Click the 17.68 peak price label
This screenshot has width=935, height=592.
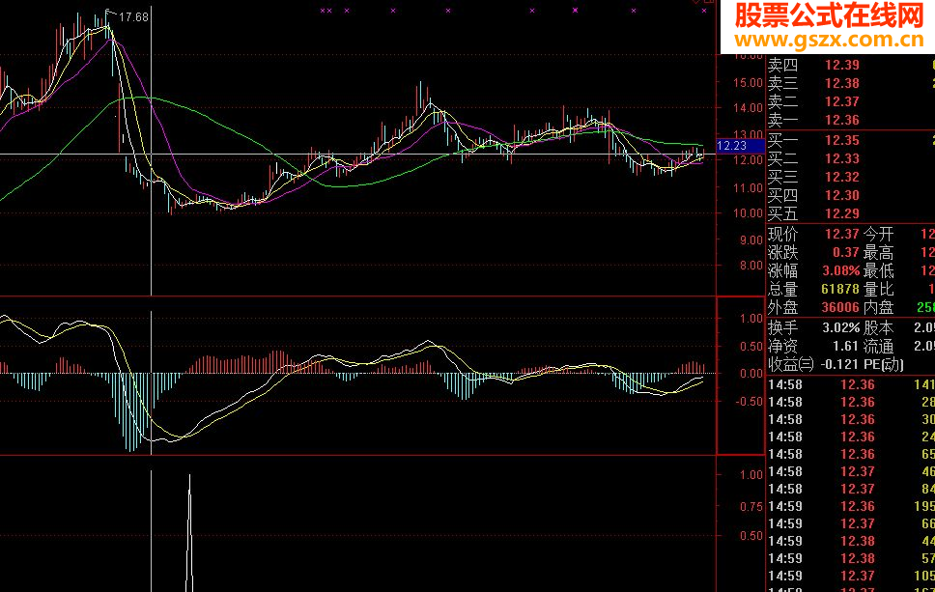pyautogui.click(x=133, y=17)
